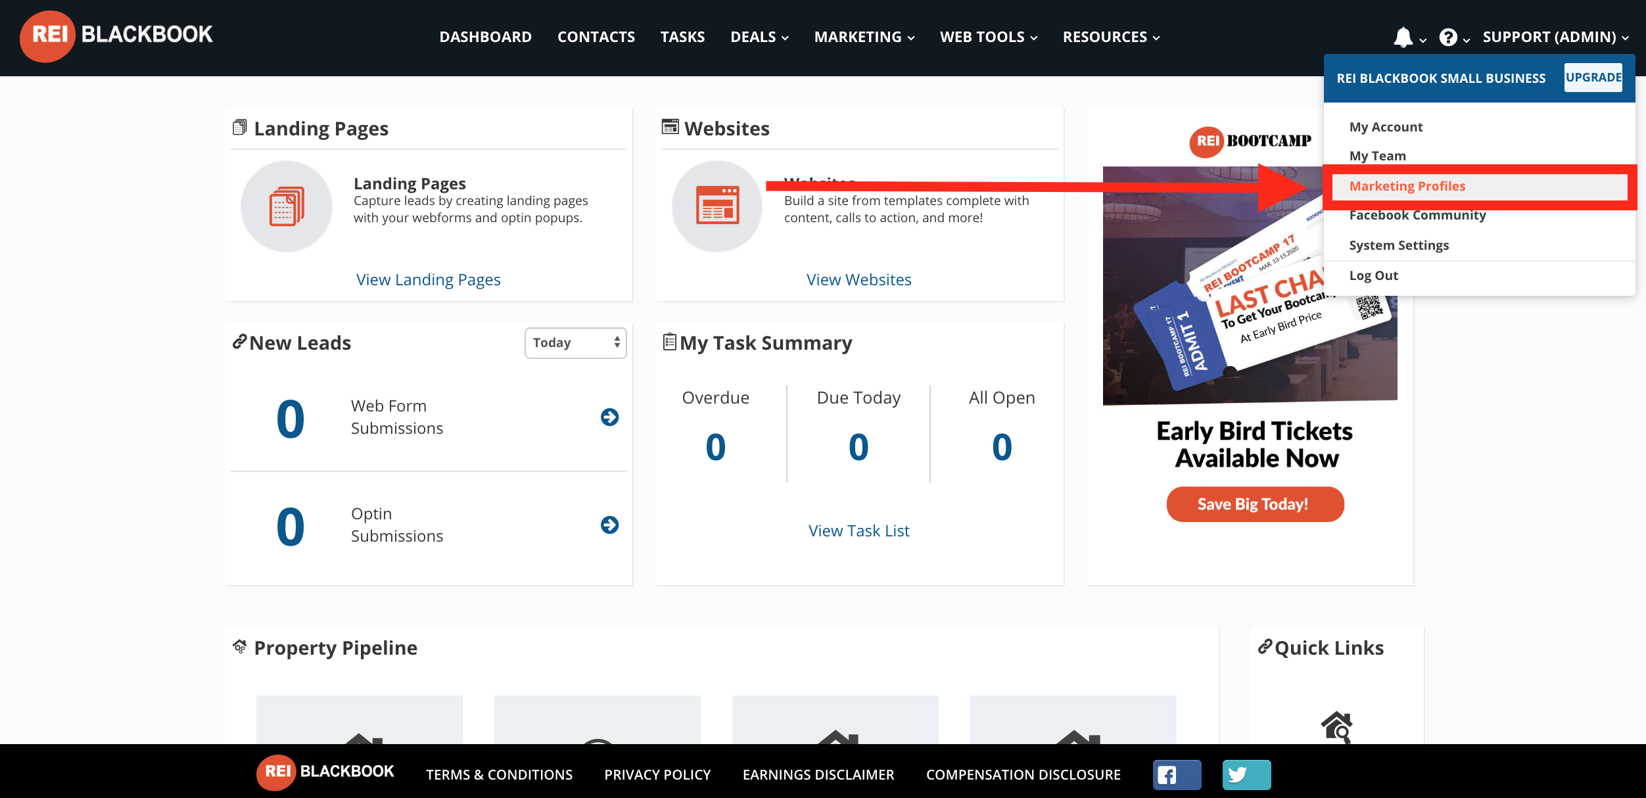Open Earnings Disclaimer footer link

click(x=818, y=775)
